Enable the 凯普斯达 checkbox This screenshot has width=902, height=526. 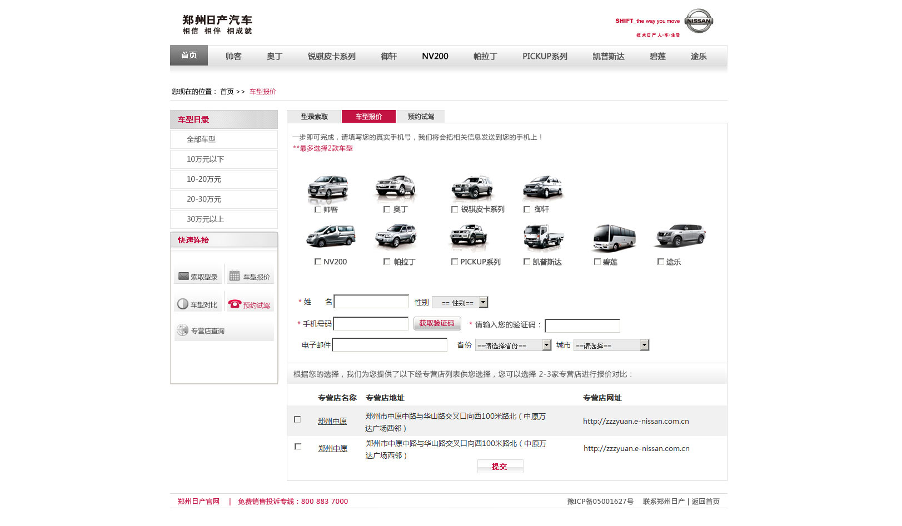coord(527,262)
